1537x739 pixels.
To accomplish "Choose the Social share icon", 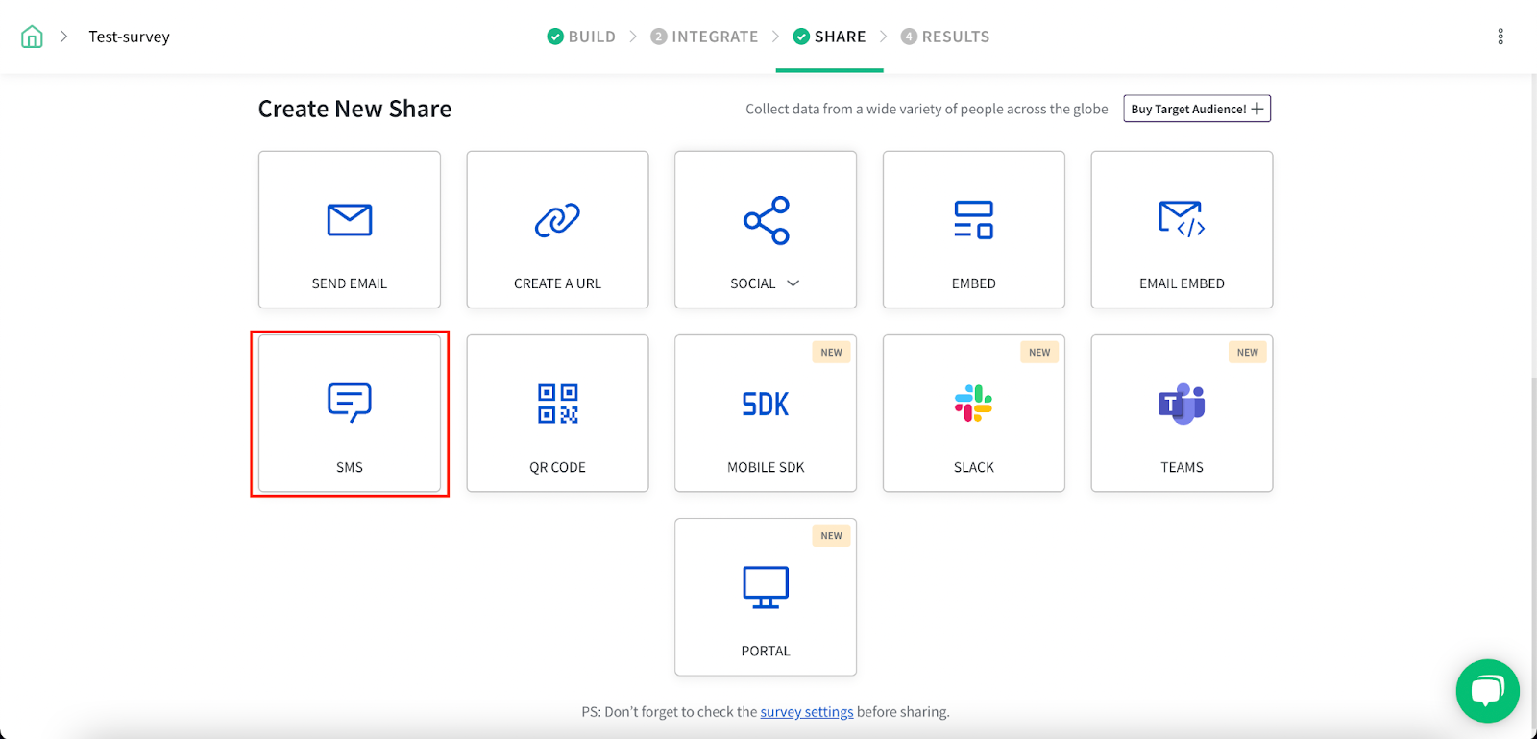I will coord(766,220).
